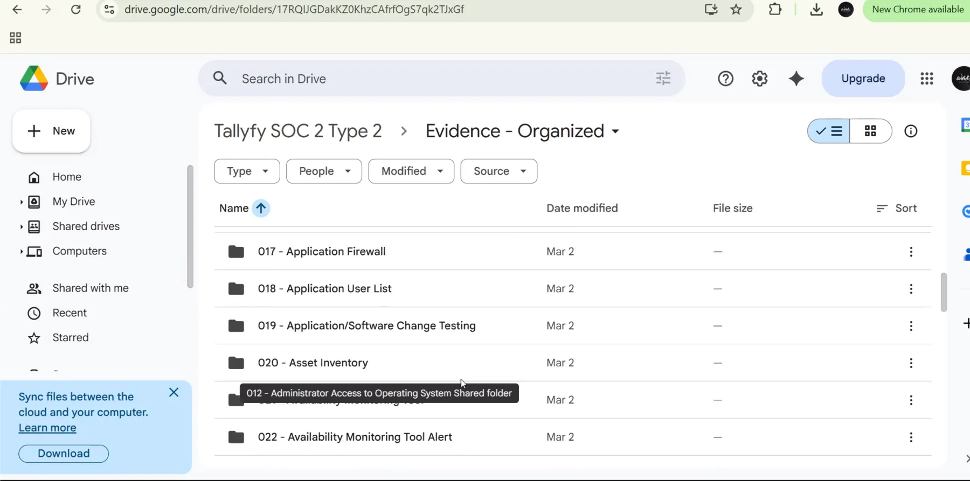Click the install app icon in address bar

click(711, 9)
